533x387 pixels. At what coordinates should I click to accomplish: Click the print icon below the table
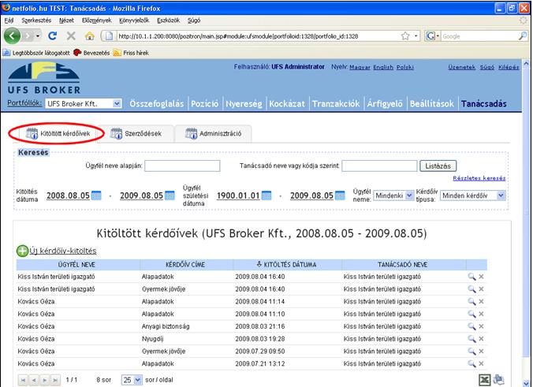coord(498,380)
